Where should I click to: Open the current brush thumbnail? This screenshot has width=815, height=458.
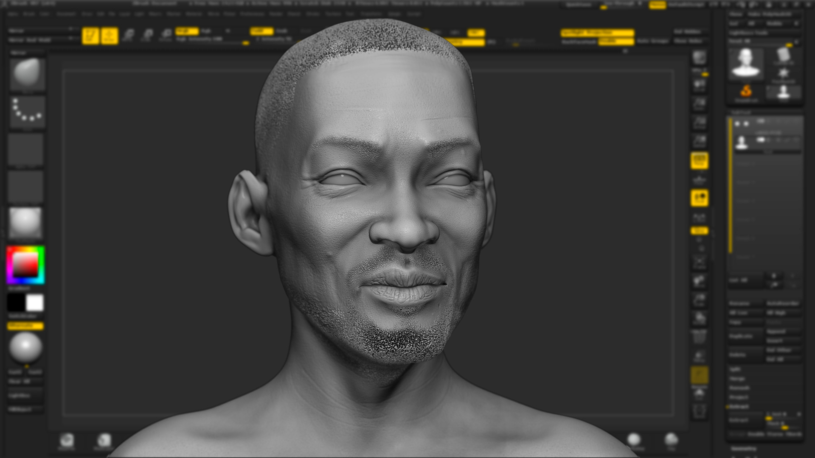27,74
